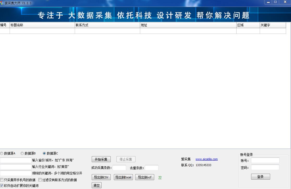Enable collecting only data with mobile numbers
This screenshot has width=291, height=189.
click(x=2, y=180)
